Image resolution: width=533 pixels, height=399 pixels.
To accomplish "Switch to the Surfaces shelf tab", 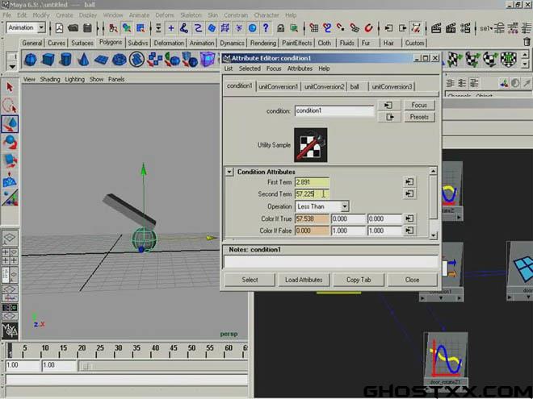I will click(82, 43).
